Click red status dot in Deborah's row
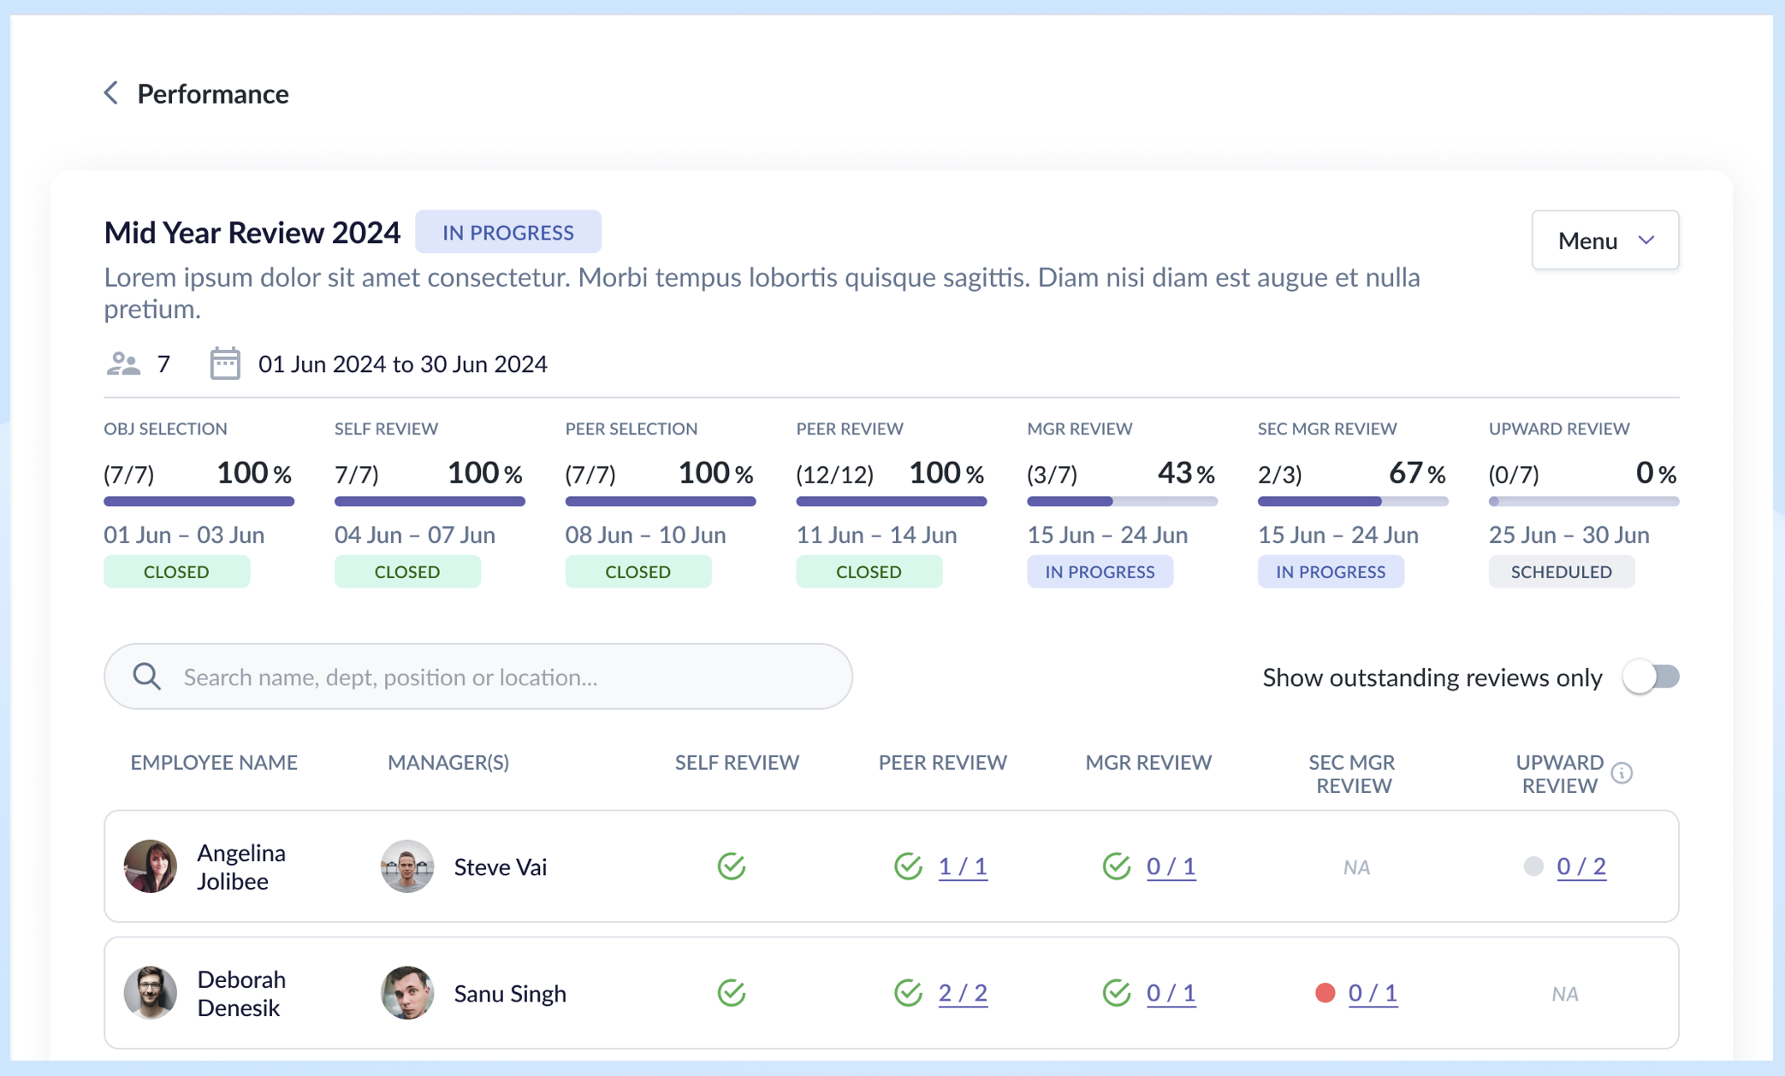The height and width of the screenshot is (1076, 1785). (x=1325, y=992)
